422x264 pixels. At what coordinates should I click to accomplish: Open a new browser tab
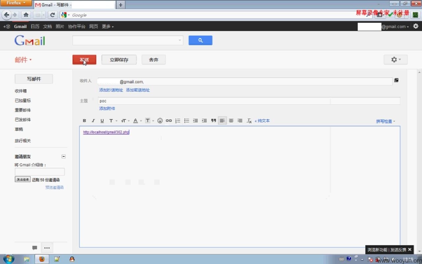click(121, 5)
